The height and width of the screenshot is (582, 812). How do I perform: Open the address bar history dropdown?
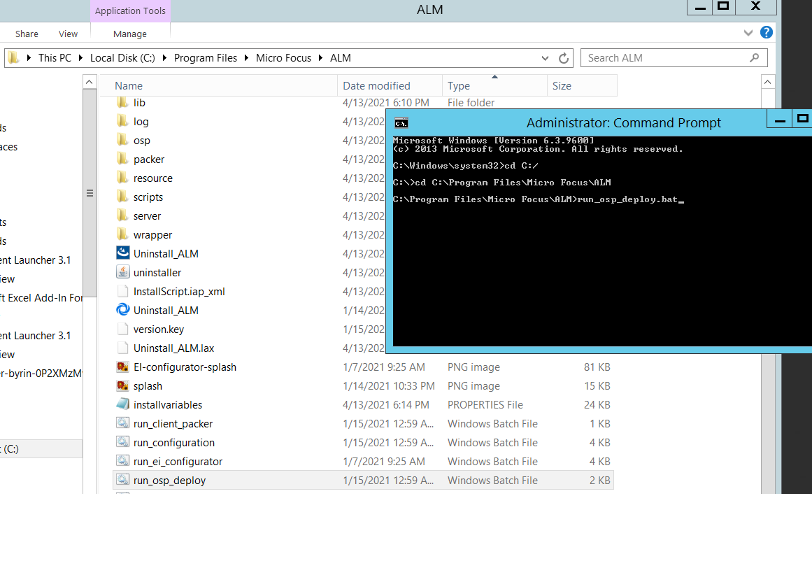(544, 57)
